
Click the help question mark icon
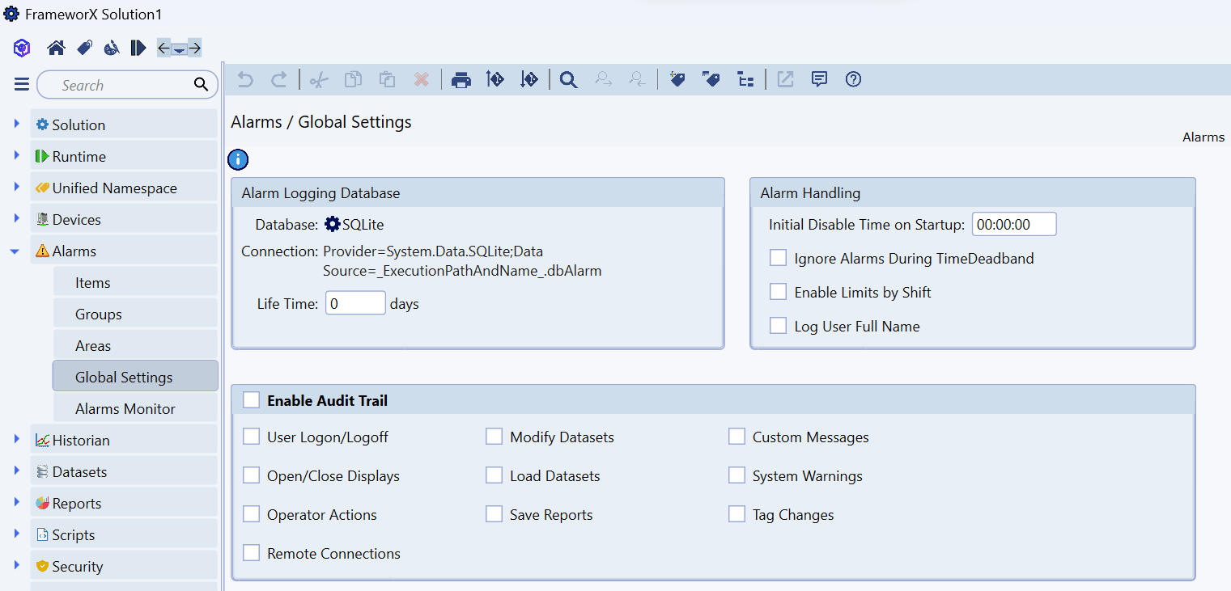853,79
